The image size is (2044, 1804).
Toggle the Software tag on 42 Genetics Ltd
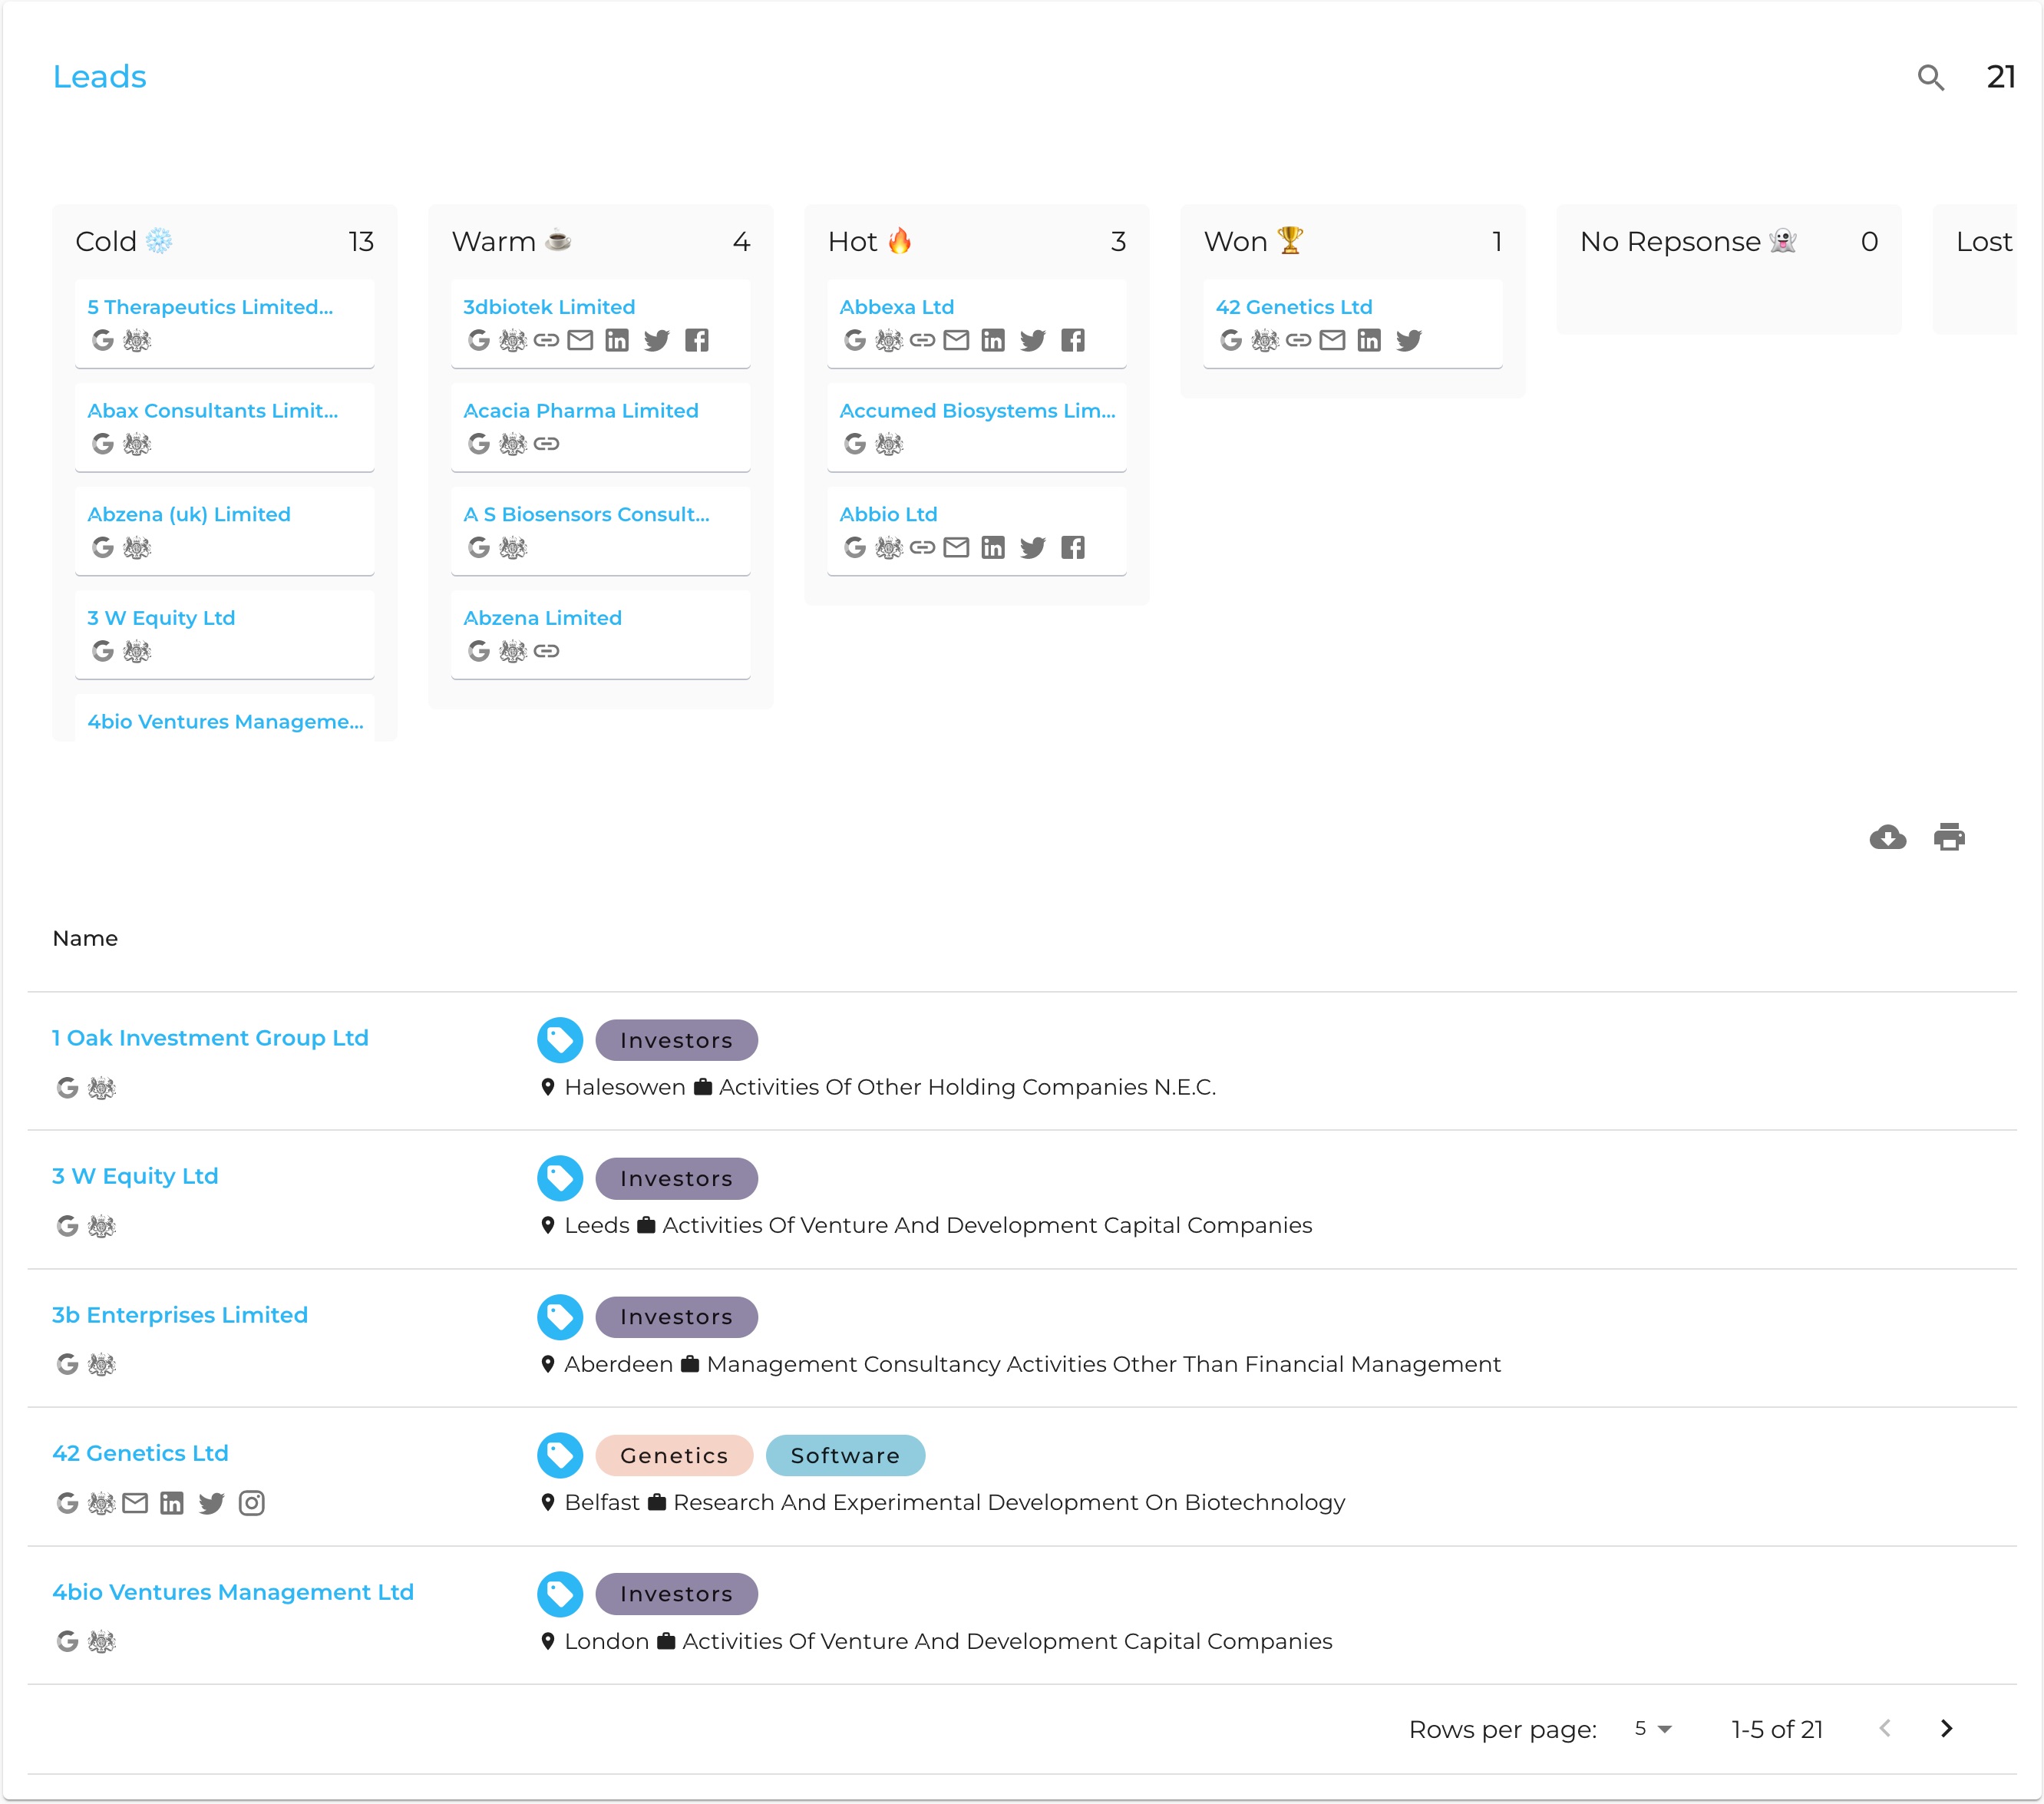843,1455
